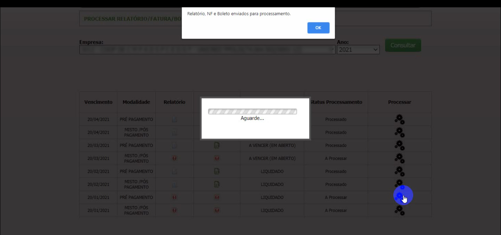Click A VENCER (EM ABERTO) in 20/03/2021 PRÉ PAGAMENTO row
The image size is (501, 235).
[272, 145]
